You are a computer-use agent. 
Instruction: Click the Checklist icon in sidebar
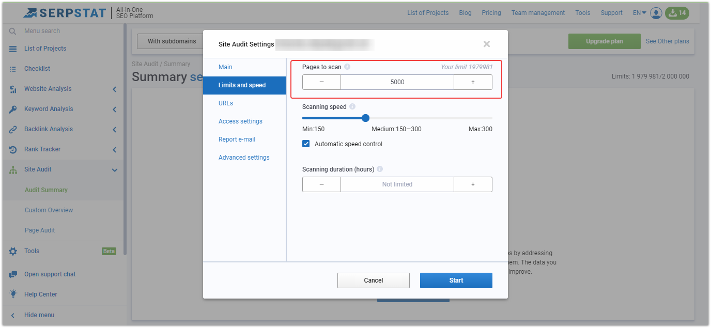(x=13, y=69)
